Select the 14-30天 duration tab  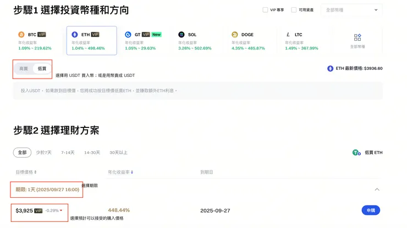click(x=92, y=153)
